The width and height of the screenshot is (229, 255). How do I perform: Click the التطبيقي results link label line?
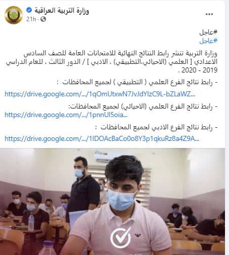click(x=138, y=82)
